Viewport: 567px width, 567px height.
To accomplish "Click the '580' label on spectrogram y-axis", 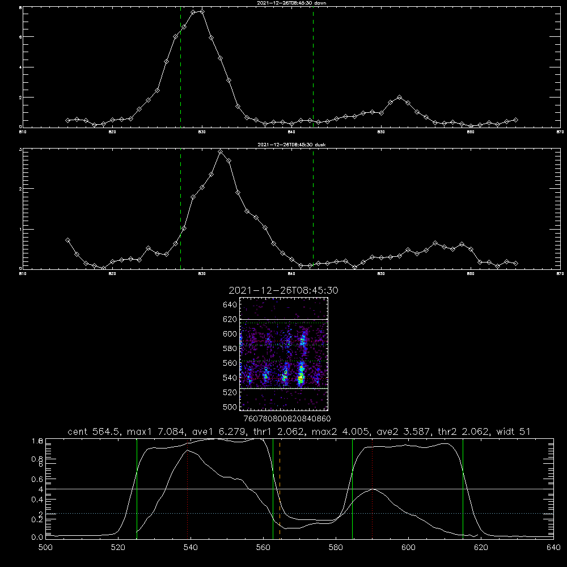I will pyautogui.click(x=230, y=349).
